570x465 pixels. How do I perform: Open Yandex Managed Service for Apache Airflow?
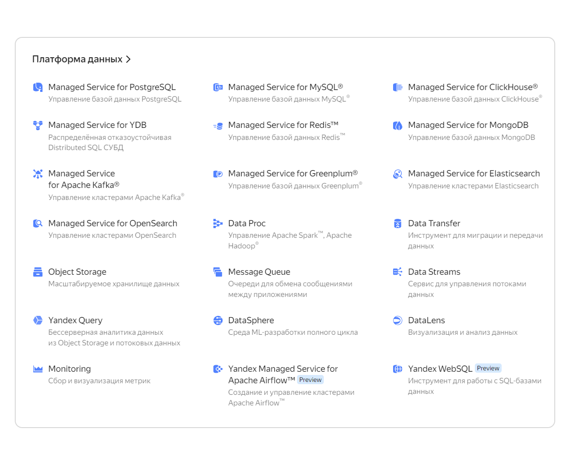[283, 374]
